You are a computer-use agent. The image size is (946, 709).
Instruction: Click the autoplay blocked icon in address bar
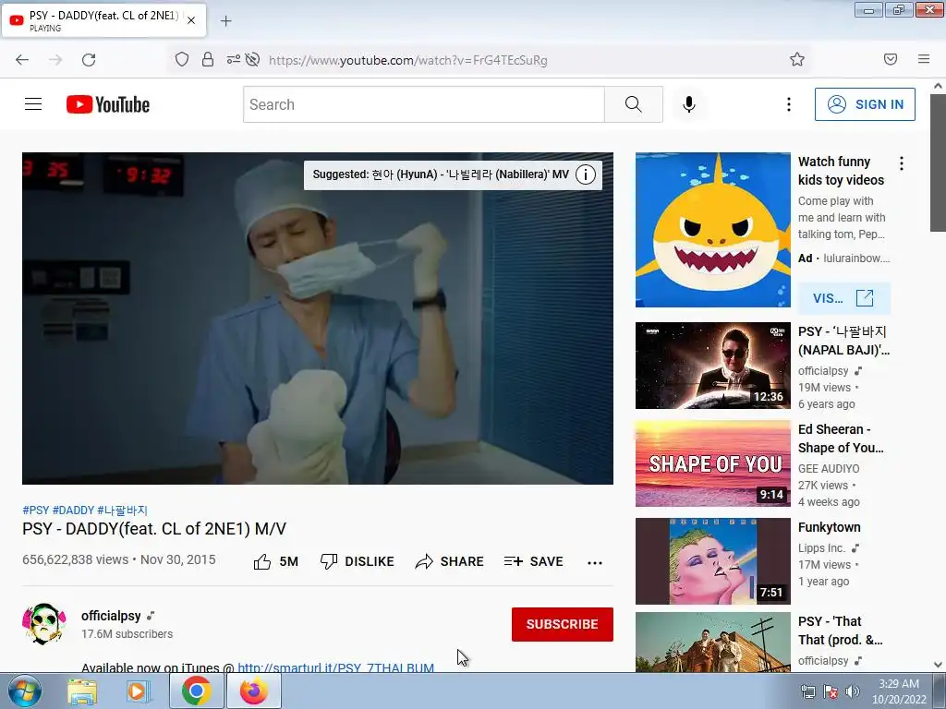pos(253,59)
